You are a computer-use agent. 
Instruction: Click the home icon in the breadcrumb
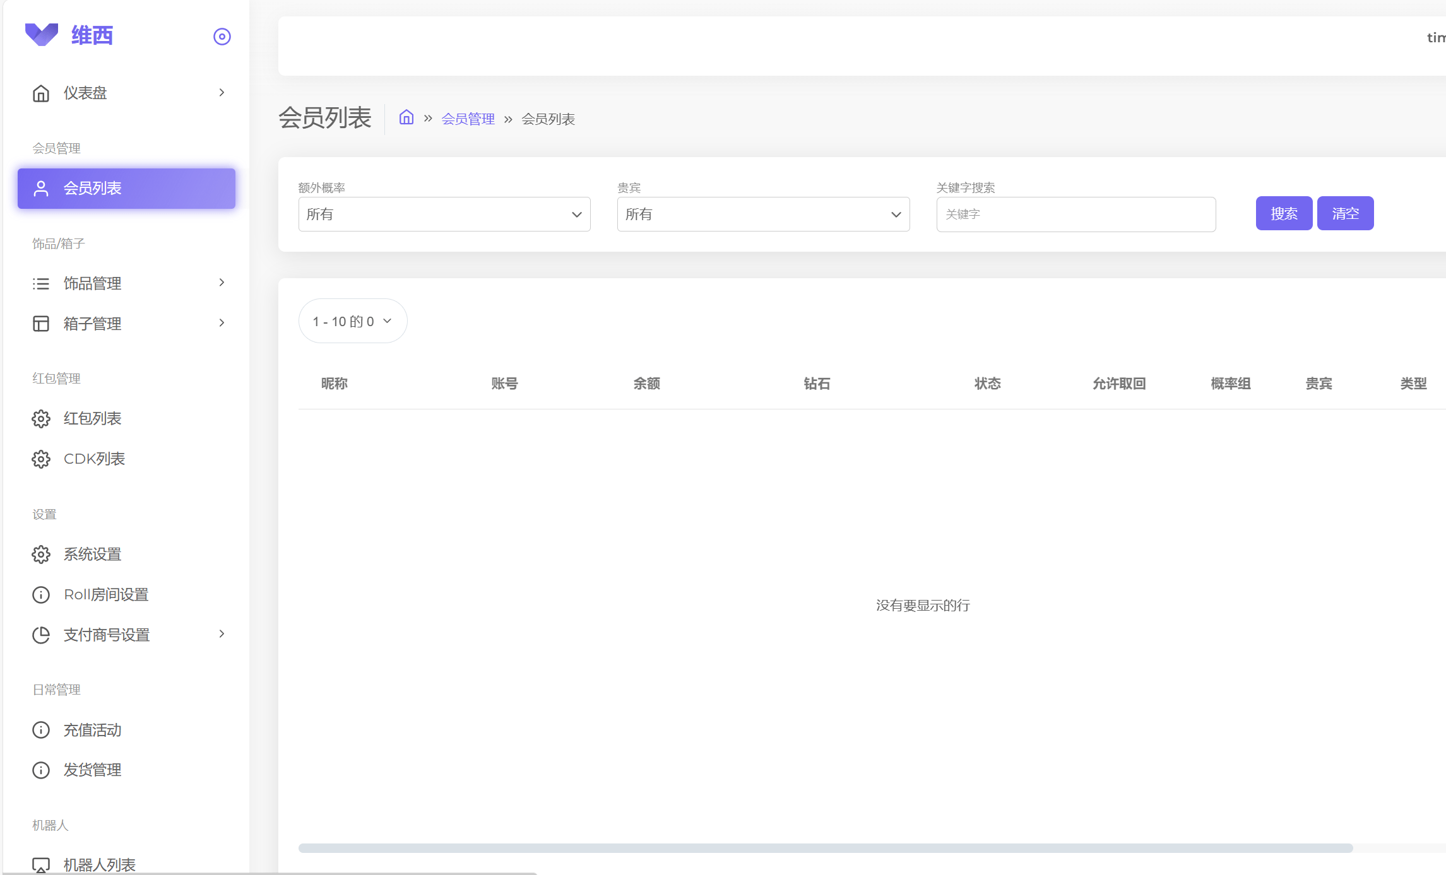pyautogui.click(x=406, y=117)
